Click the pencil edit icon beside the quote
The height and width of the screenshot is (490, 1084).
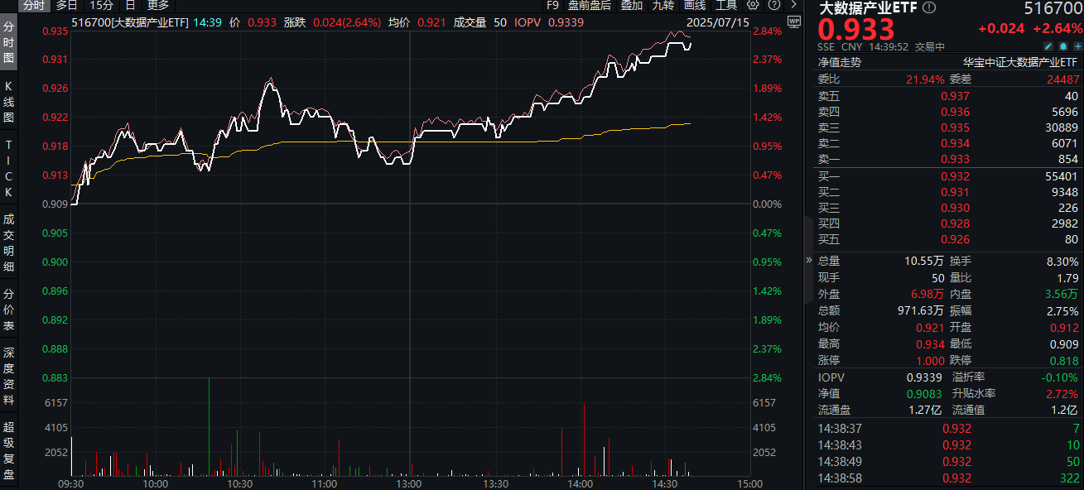click(1048, 46)
